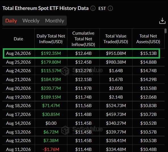This screenshot has height=152, width=168.
Task: Switch to the Monthly tab
Action: (55, 21)
